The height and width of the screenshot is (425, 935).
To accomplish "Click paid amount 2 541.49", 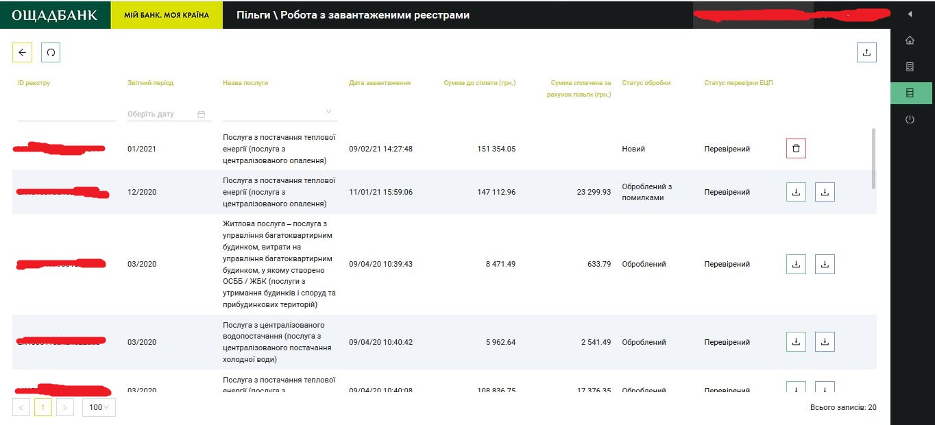I will click(596, 342).
